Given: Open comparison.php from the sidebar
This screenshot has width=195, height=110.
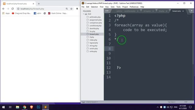Looking at the screenshot, I should point(96,23).
